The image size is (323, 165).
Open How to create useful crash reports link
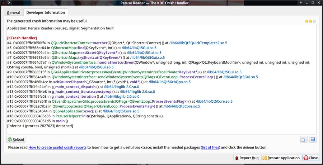[x=57, y=147]
